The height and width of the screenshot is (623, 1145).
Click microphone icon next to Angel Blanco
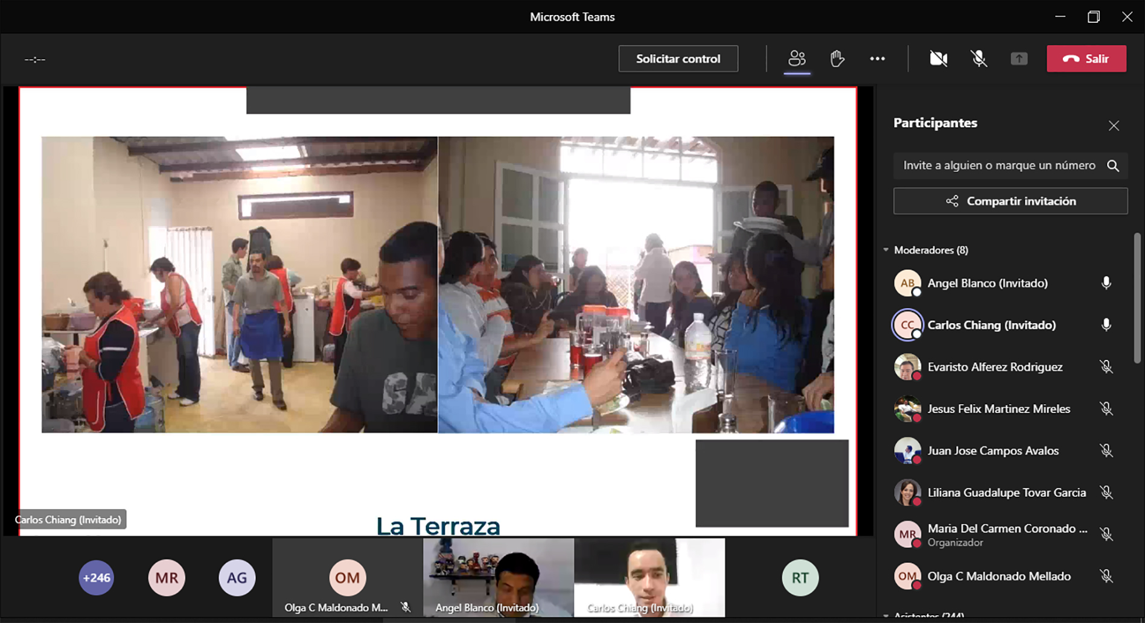tap(1106, 283)
